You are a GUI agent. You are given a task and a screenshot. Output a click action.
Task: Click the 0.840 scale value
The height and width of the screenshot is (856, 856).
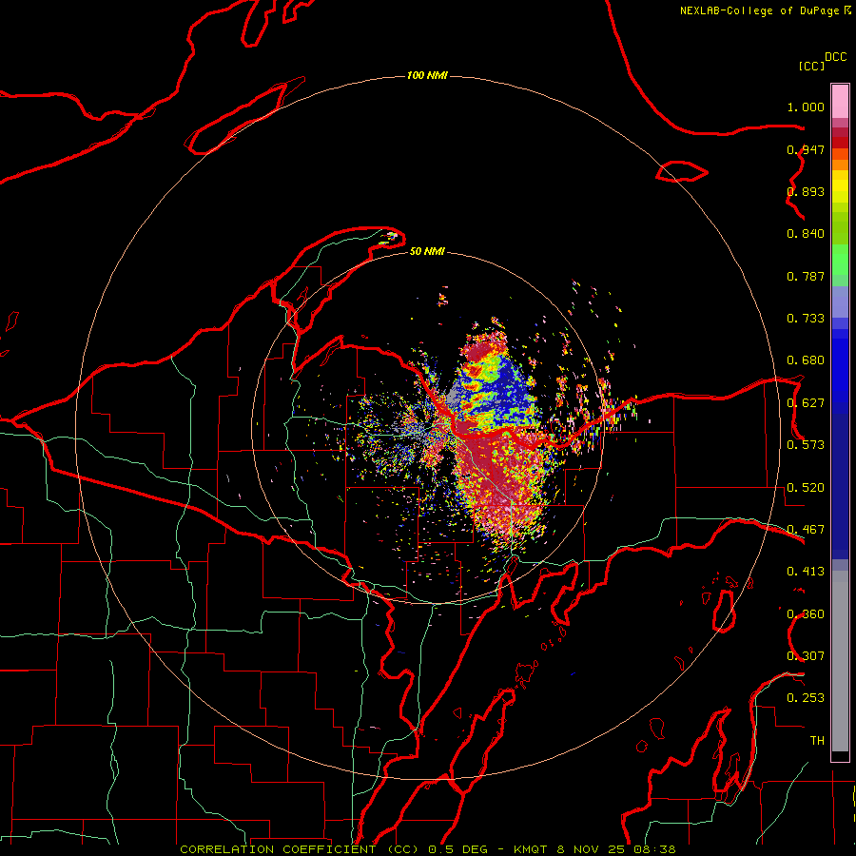(x=806, y=234)
